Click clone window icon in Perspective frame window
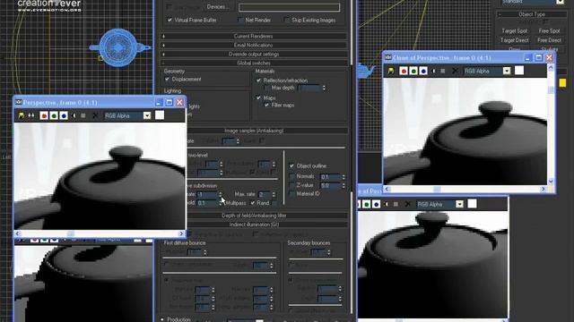Screen dimensions: 574x322 pyautogui.click(x=31, y=115)
